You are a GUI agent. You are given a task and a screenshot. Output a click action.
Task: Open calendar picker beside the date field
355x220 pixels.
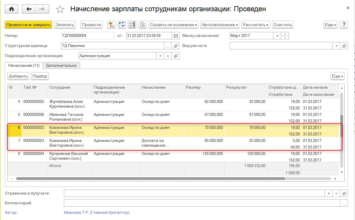click(x=176, y=36)
